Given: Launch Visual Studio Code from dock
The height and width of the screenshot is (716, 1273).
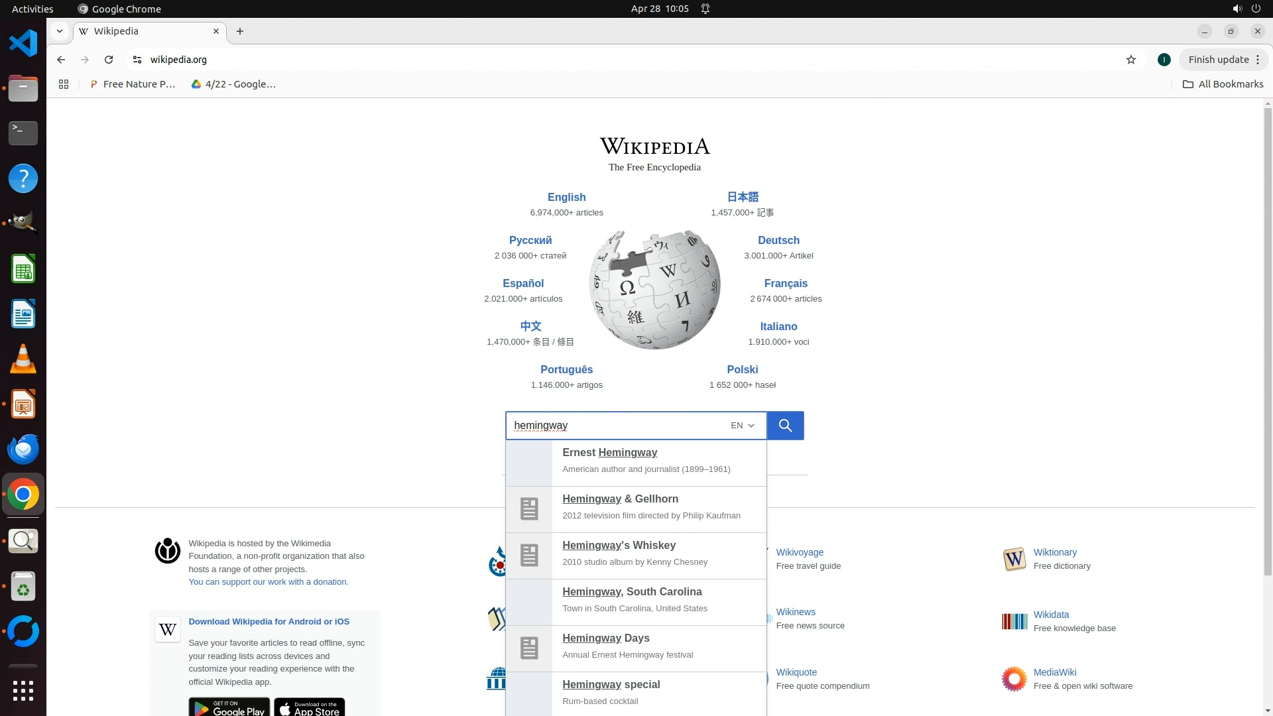Looking at the screenshot, I should coord(23,44).
